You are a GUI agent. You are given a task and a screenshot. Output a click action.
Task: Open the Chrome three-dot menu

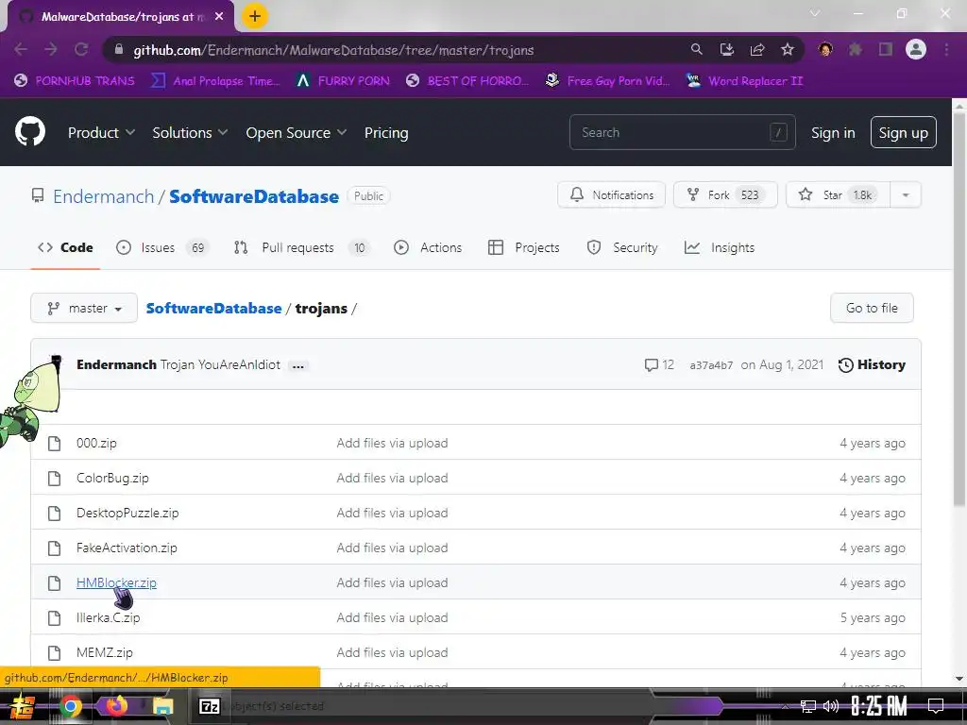tap(946, 49)
